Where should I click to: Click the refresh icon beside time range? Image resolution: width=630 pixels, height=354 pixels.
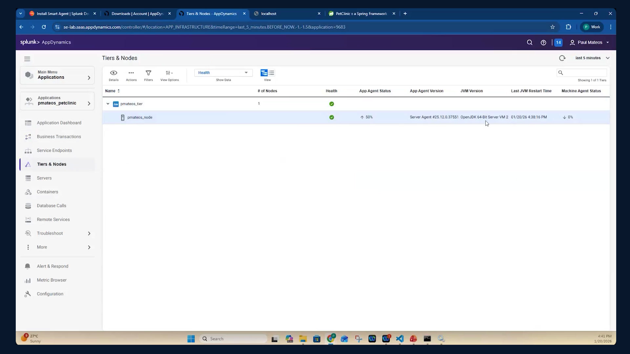tap(562, 58)
